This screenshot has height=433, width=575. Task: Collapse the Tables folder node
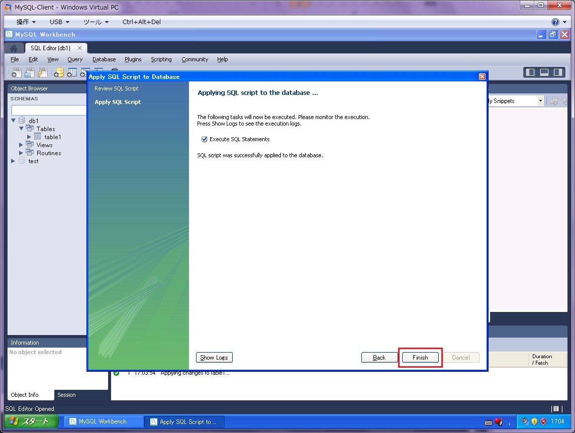pos(21,128)
